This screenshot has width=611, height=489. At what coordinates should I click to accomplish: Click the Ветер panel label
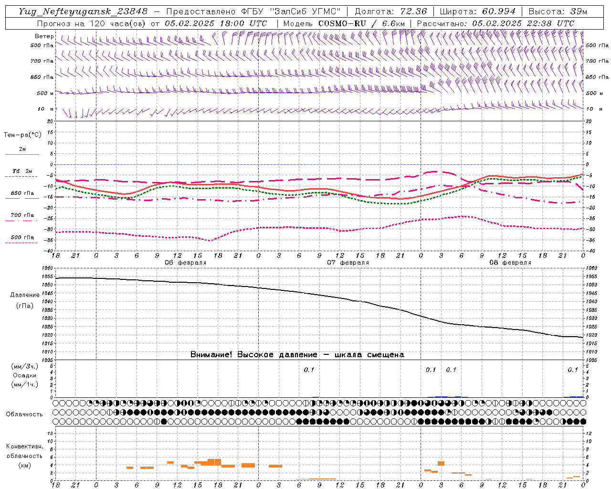click(44, 36)
